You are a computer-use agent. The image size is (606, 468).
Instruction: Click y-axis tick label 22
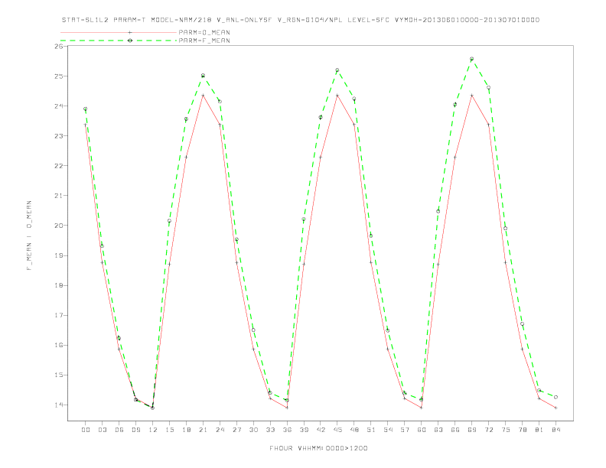coord(59,166)
